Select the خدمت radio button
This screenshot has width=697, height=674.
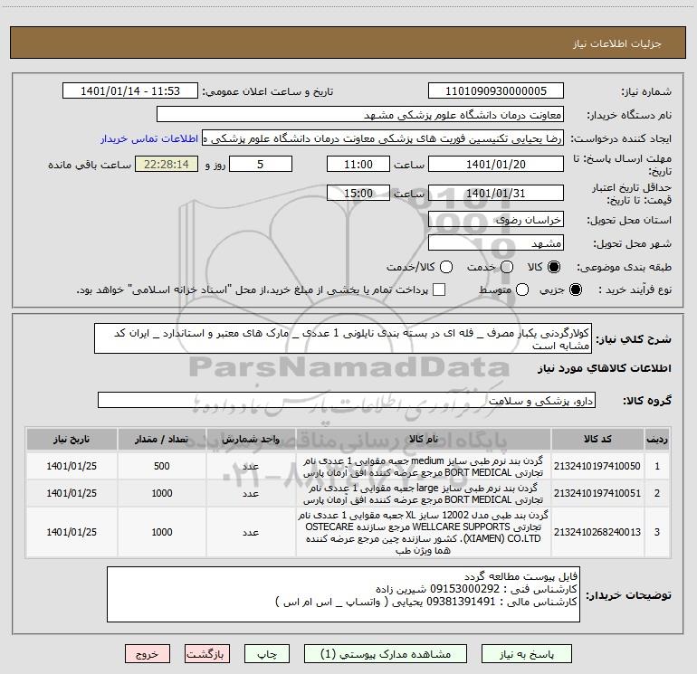[507, 267]
